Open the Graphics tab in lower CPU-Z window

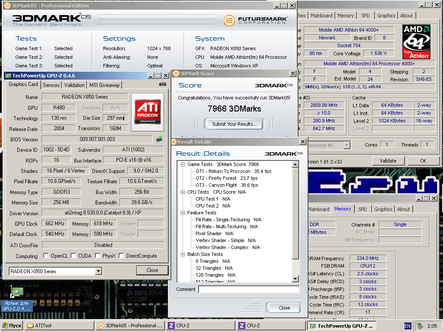[383, 209]
